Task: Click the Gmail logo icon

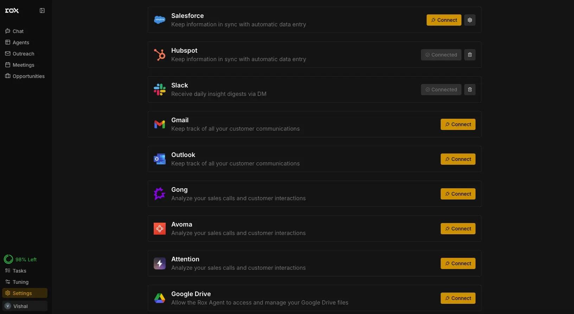Action: (x=160, y=124)
